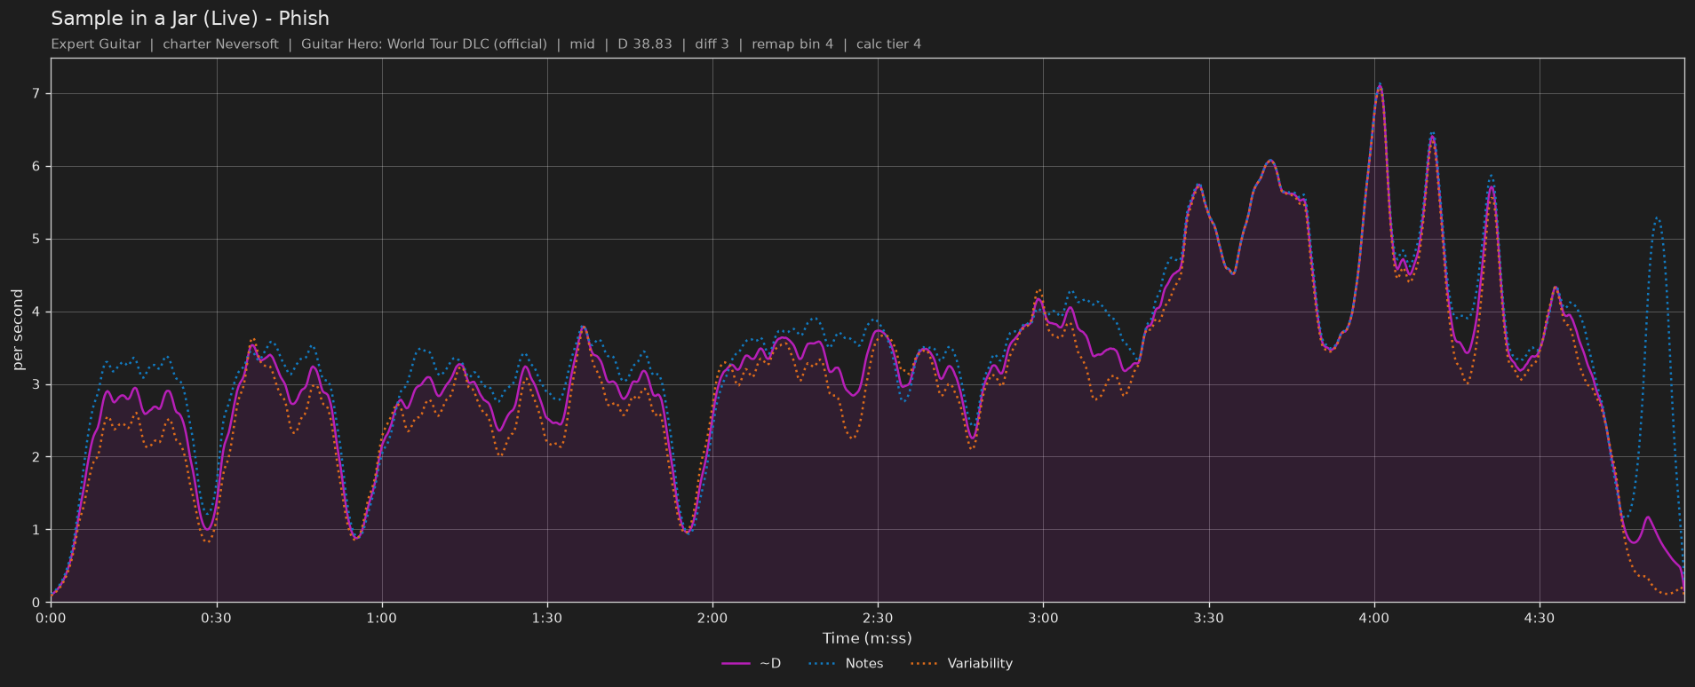1695x687 pixels.
Task: Click the tallest curve peak near 4:00
Action: pos(1380,86)
